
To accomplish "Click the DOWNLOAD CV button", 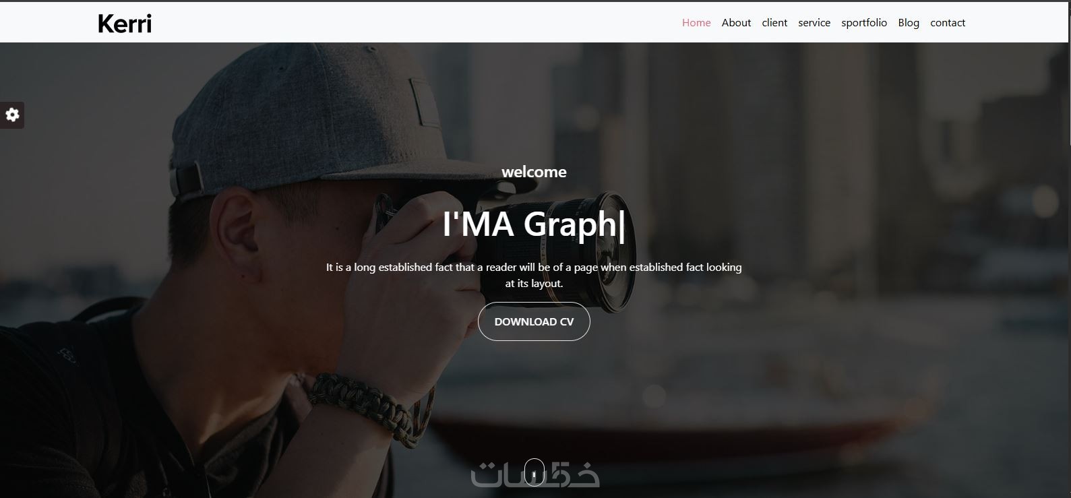I will point(534,322).
